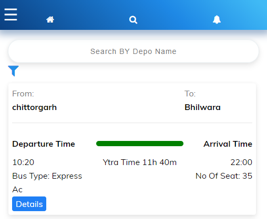Click the Arrival Time heading

[x=228, y=144]
